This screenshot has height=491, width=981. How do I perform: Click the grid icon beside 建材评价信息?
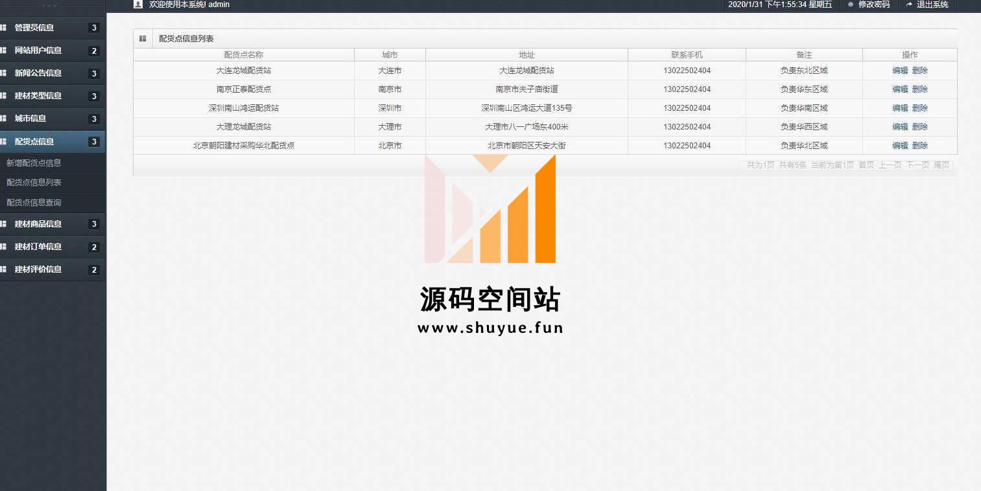[3, 269]
